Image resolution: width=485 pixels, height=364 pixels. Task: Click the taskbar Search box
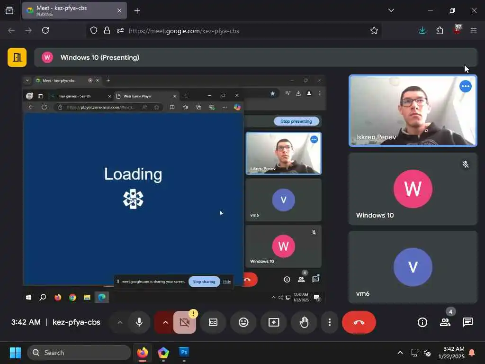pyautogui.click(x=79, y=353)
